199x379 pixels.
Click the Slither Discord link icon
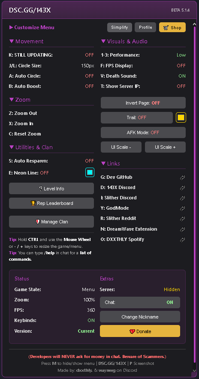click(183, 198)
